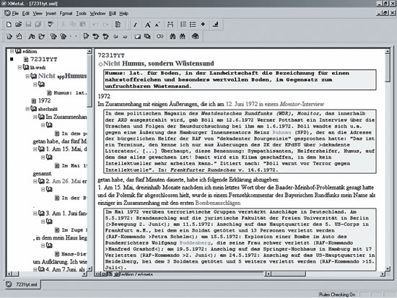Click the second binoculars Find Next icon

coord(183,37)
